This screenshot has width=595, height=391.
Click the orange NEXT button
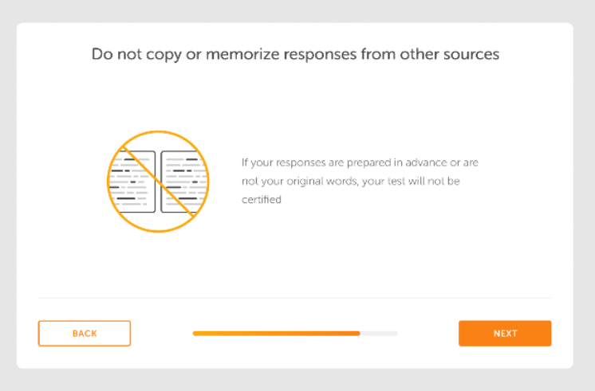pyautogui.click(x=504, y=334)
